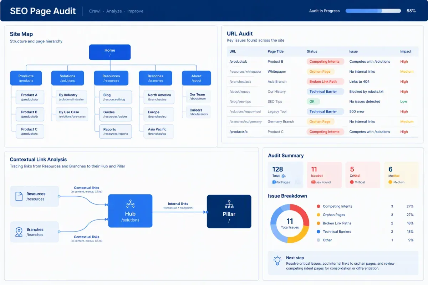
Task: Open the North America branch node
Action: [159, 97]
